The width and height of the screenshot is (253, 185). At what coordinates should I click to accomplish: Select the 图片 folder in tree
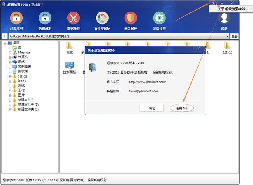pyautogui.click(x=21, y=95)
